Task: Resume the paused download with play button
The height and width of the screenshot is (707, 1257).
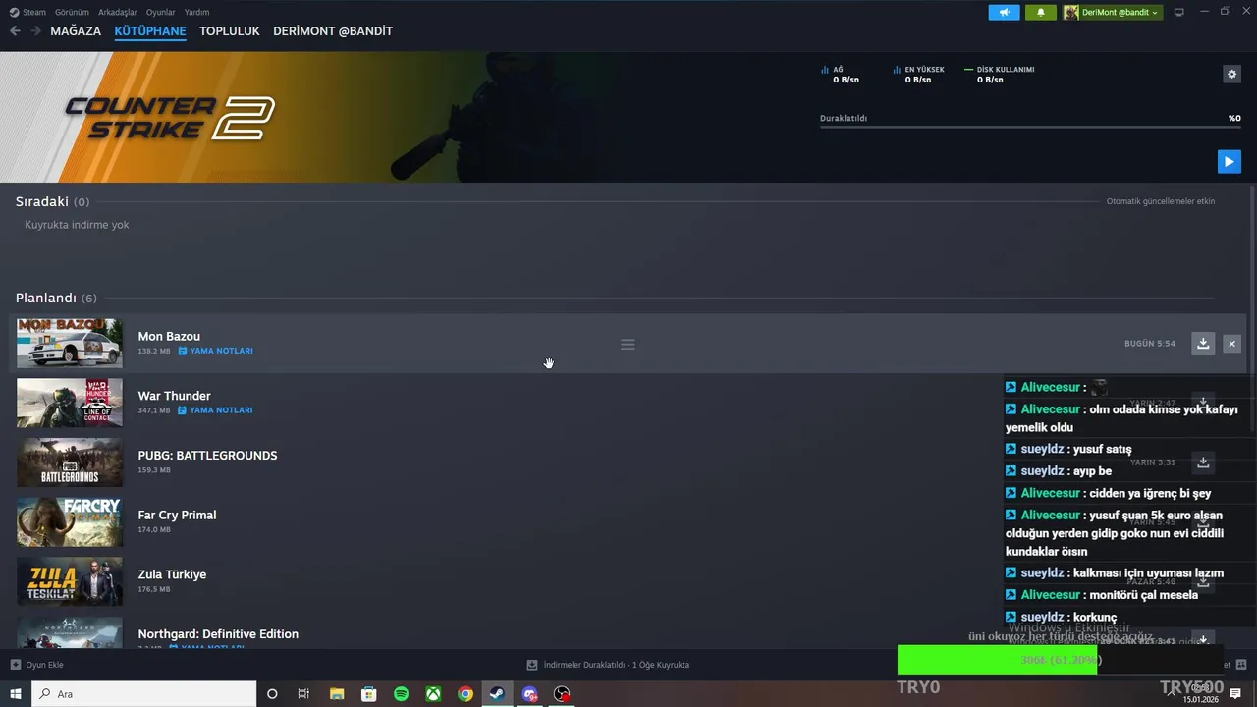Action: 1229,161
